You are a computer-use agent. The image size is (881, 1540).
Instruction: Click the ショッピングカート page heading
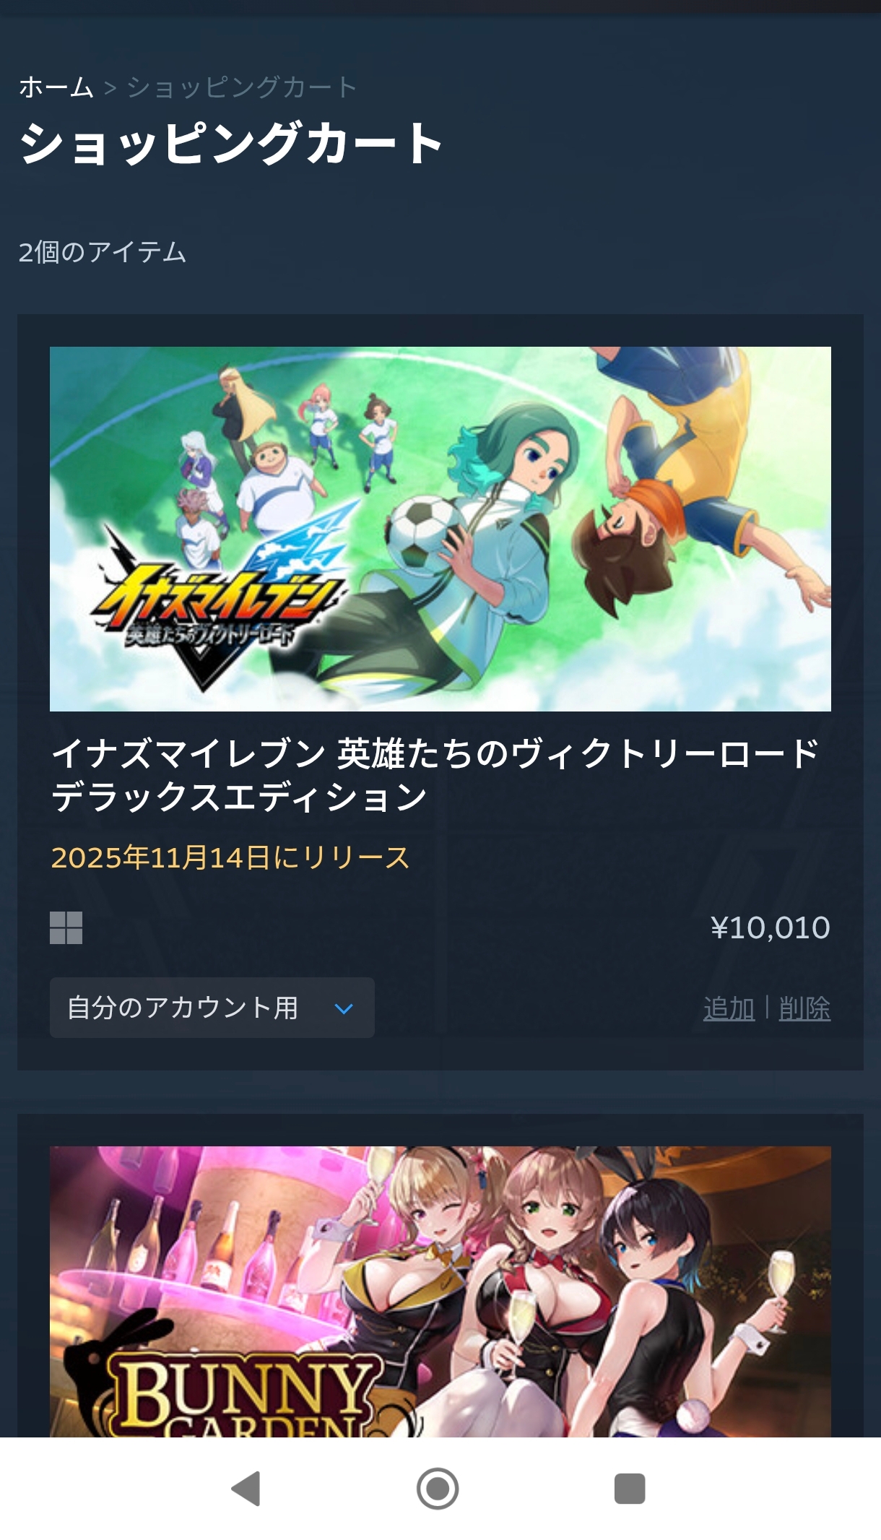231,143
